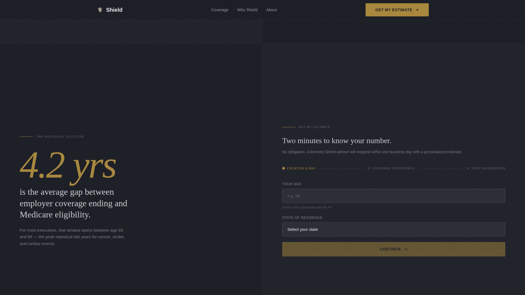Click the 'Your Age' field label
This screenshot has width=525, height=295.
292,184
